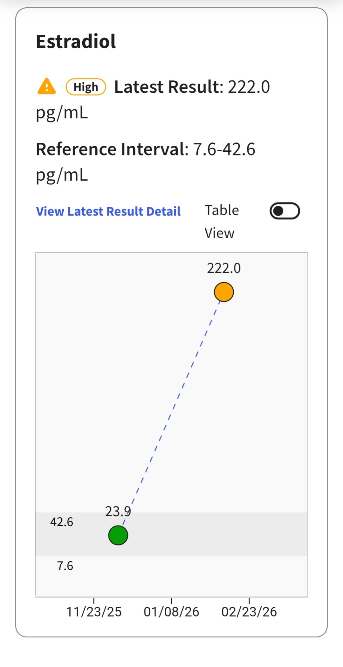Click the orange warning triangle icon
The width and height of the screenshot is (343, 667).
point(47,87)
